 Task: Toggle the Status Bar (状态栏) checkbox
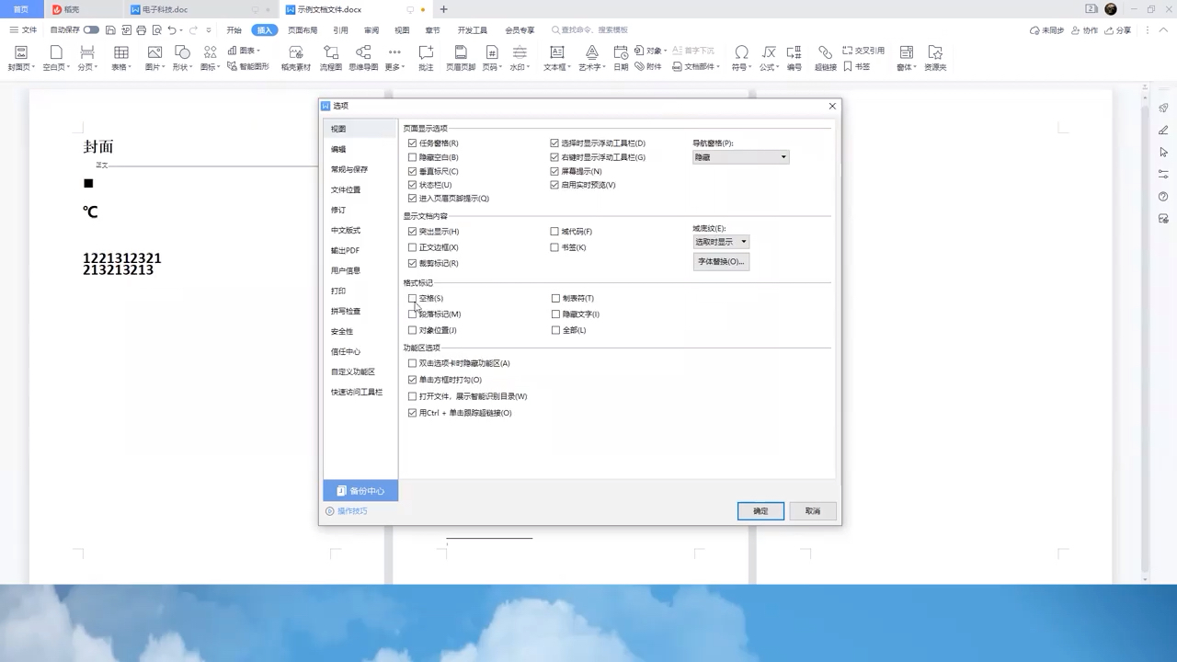click(x=412, y=185)
